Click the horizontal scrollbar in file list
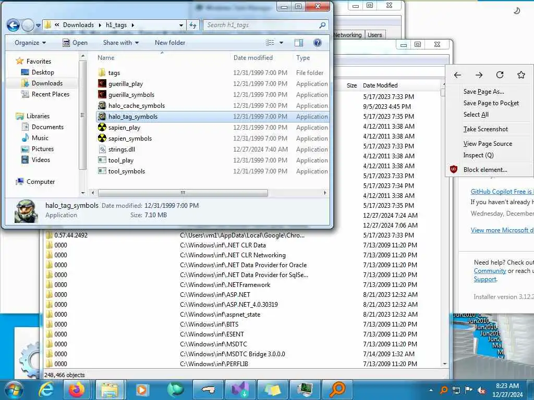534x400 pixels. pos(183,193)
